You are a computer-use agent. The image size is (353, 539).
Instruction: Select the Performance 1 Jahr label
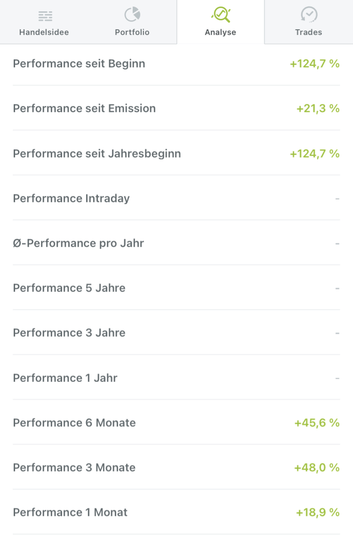click(x=65, y=378)
